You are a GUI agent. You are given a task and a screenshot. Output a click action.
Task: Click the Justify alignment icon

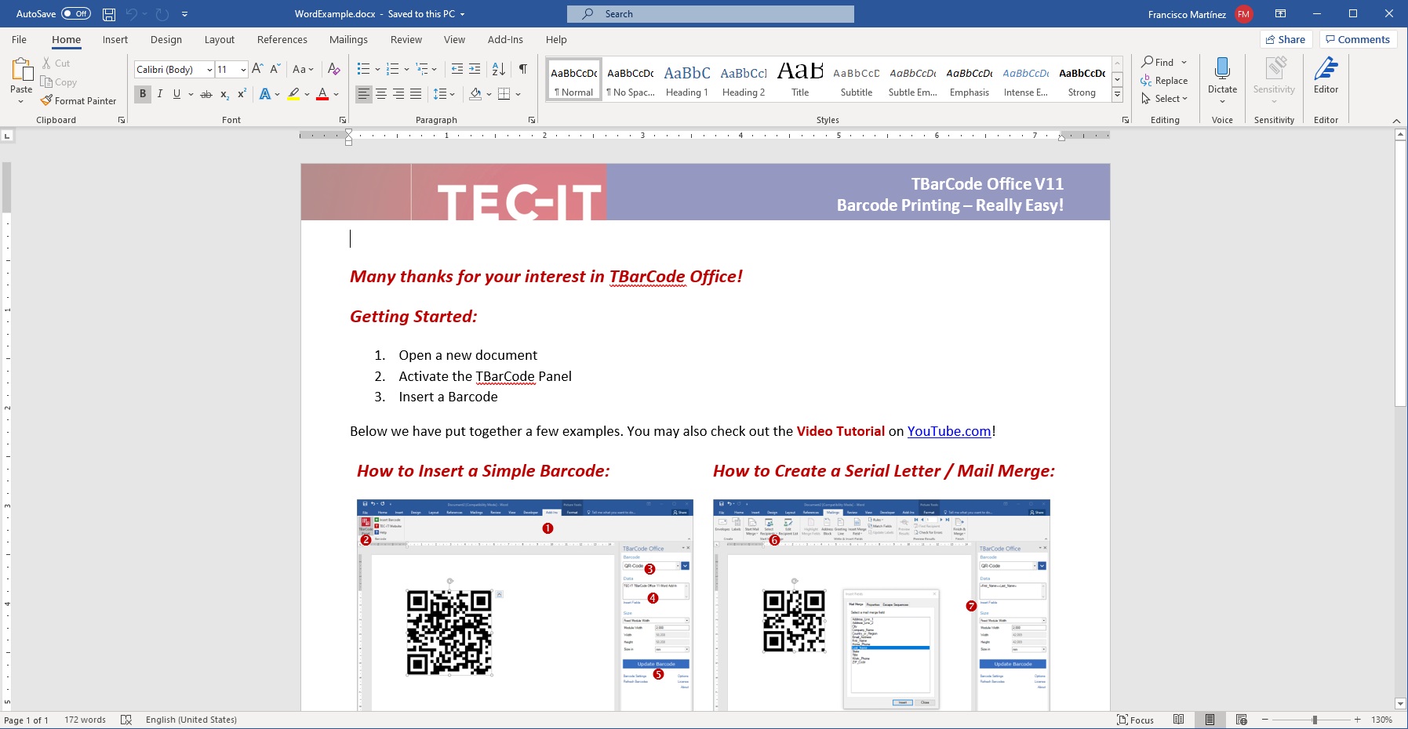[416, 94]
